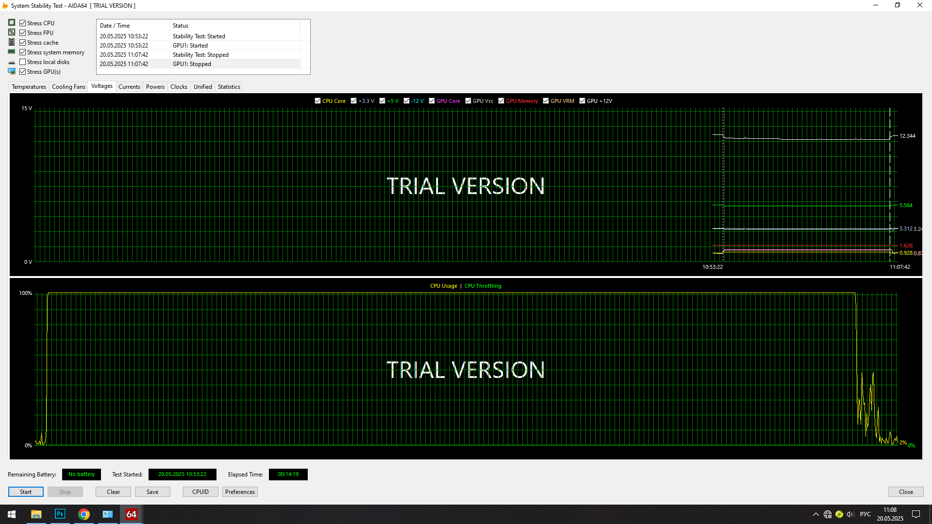Click the Stress cache icon

(12, 42)
